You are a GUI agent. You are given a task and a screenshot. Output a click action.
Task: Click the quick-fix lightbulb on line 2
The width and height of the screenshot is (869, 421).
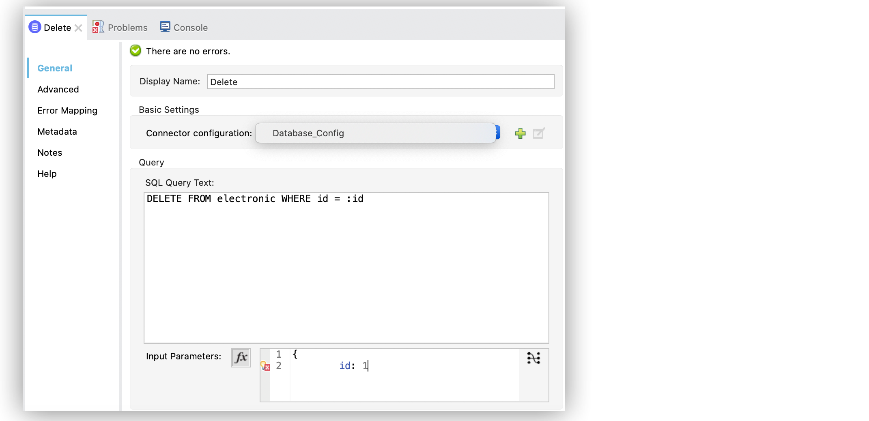coord(265,365)
